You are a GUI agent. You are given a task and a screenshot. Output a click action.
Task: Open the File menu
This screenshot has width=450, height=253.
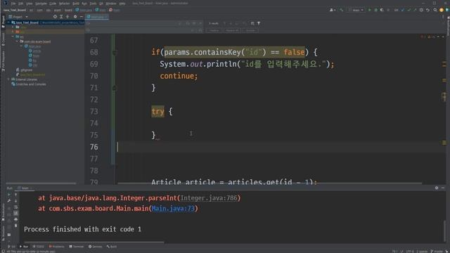13,4
